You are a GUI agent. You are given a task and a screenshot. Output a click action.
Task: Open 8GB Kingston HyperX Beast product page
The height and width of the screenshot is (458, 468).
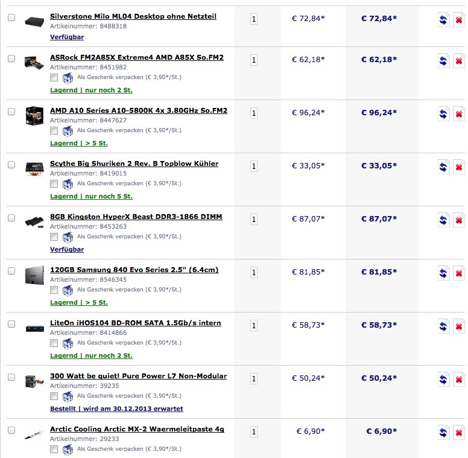pyautogui.click(x=136, y=217)
